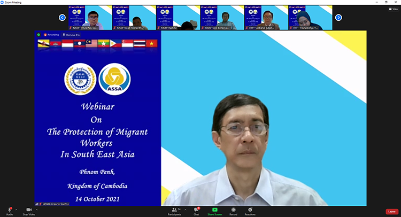Click the green Share Screen button
Screen dimensions: 401x217
click(x=214, y=211)
